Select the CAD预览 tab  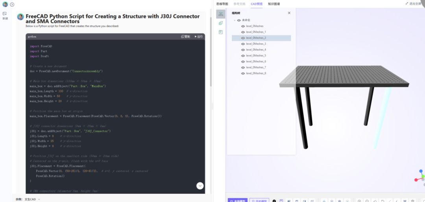257,4
